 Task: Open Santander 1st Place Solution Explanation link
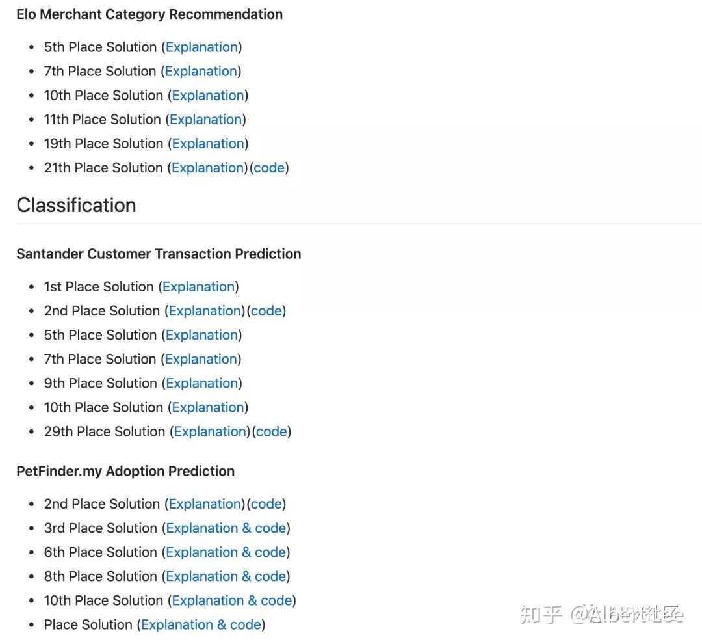tap(198, 287)
